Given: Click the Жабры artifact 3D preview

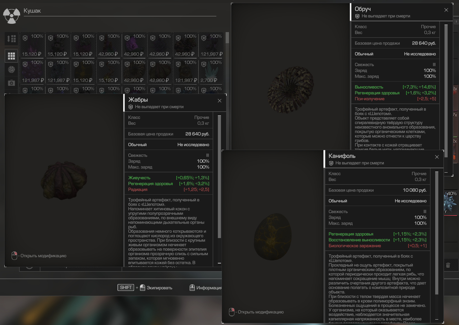Looking at the screenshot, I should pos(64,180).
